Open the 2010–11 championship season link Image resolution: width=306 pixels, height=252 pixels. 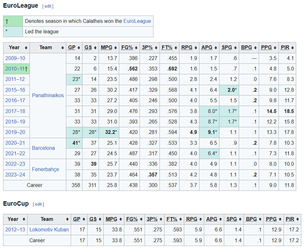(x=15, y=69)
